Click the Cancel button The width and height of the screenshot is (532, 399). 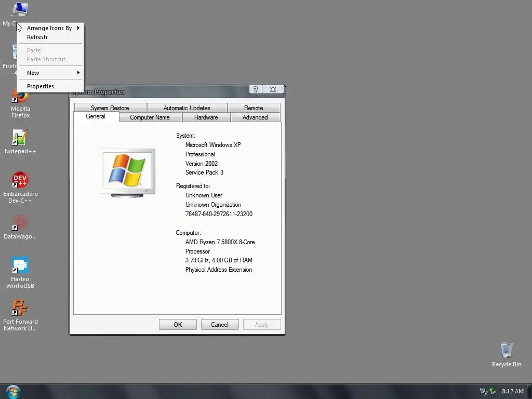[x=220, y=325]
